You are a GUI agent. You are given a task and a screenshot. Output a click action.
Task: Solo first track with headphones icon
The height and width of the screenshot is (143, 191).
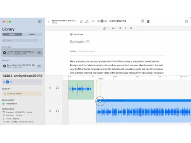pos(57,88)
